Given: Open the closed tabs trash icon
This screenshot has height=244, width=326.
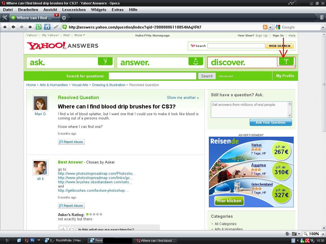Looking at the screenshot, I should click(322, 18).
